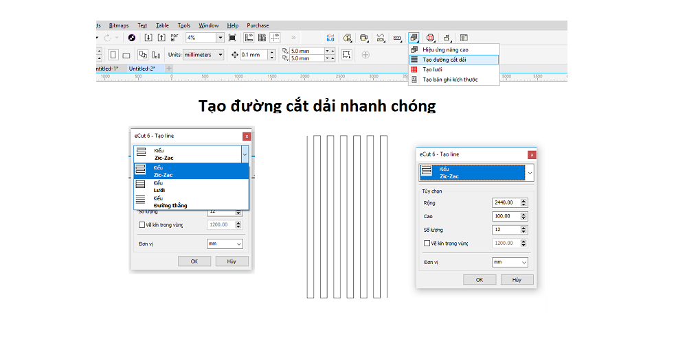Click Hủy in the right eCut dialog
The image size is (687, 343).
517,280
